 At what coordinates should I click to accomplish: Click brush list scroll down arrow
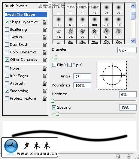pyautogui.click(x=133, y=41)
